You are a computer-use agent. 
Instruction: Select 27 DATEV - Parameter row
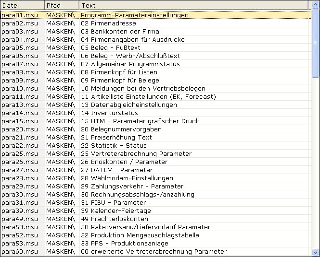click(116, 170)
